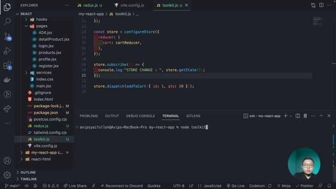336x189 pixels.
Task: Open the DEBUG CONSOLE tab
Action: [140, 115]
